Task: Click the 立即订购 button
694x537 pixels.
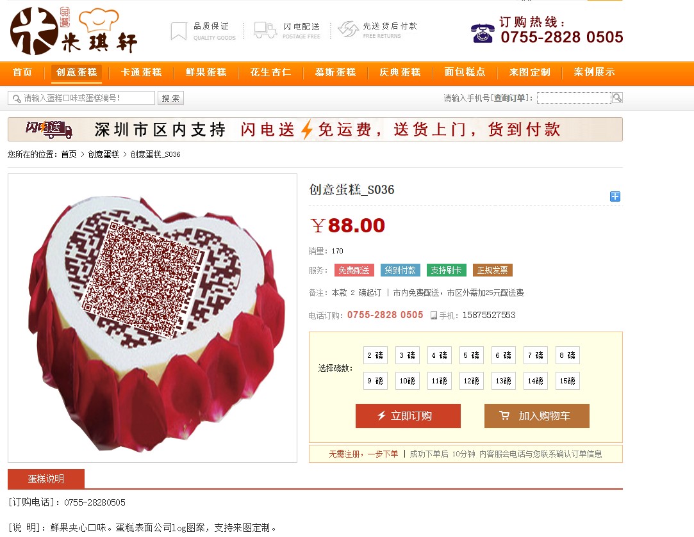Action: click(x=408, y=416)
